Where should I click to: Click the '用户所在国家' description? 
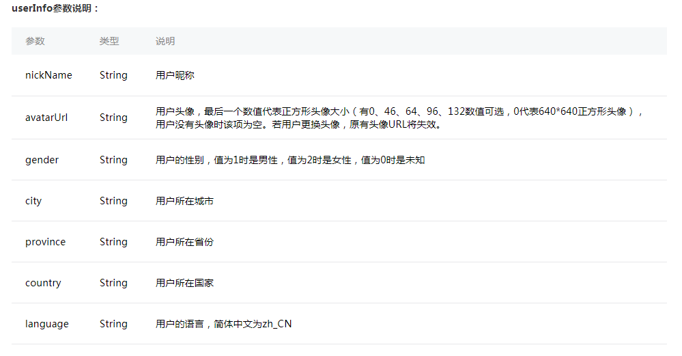(x=184, y=283)
